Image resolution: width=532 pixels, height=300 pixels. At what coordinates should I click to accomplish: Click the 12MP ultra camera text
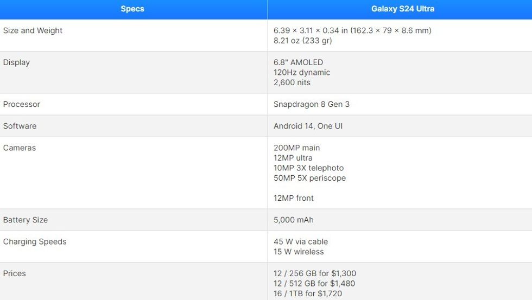293,158
